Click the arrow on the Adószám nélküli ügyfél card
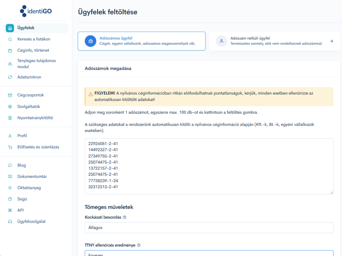Image resolution: width=342 pixels, height=256 pixels. pyautogui.click(x=332, y=41)
